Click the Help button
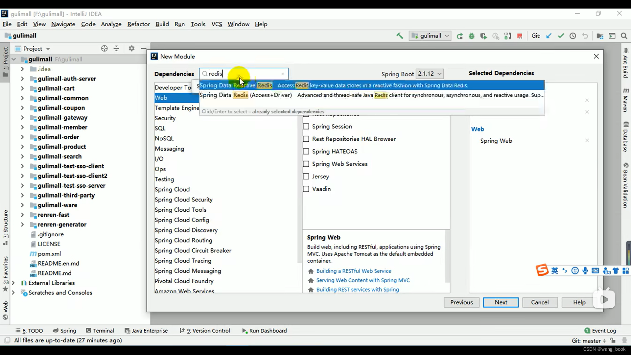 click(x=579, y=302)
